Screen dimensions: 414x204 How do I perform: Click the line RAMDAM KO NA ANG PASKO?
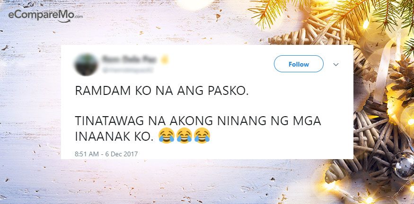162,91
